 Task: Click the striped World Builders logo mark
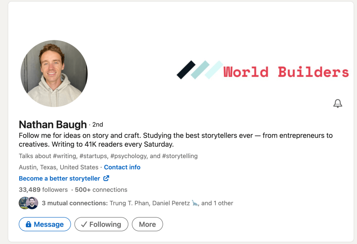click(200, 70)
